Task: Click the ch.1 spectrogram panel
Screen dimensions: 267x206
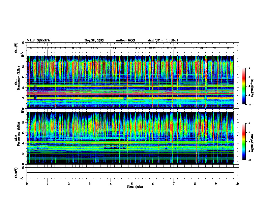Action: 130,82
